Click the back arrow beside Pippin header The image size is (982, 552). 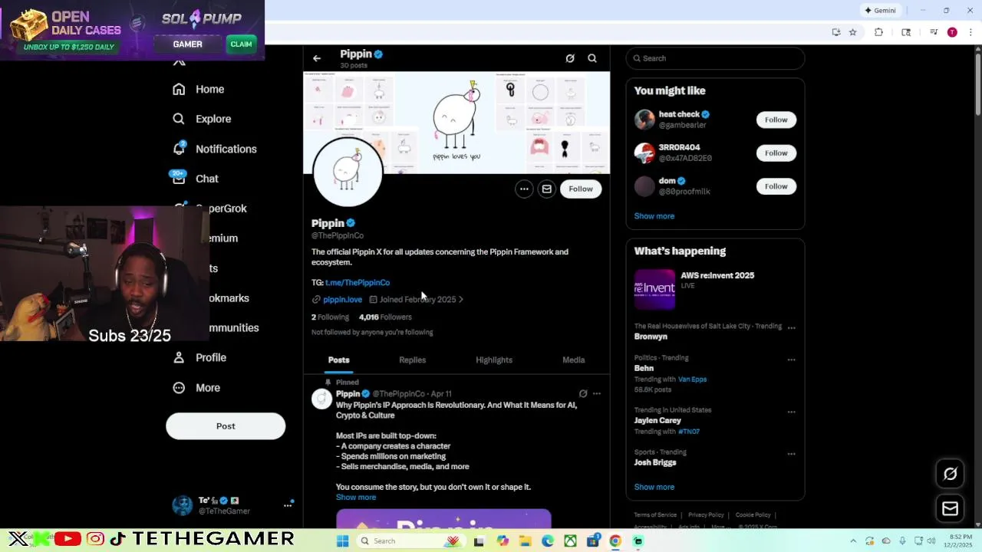(x=317, y=58)
